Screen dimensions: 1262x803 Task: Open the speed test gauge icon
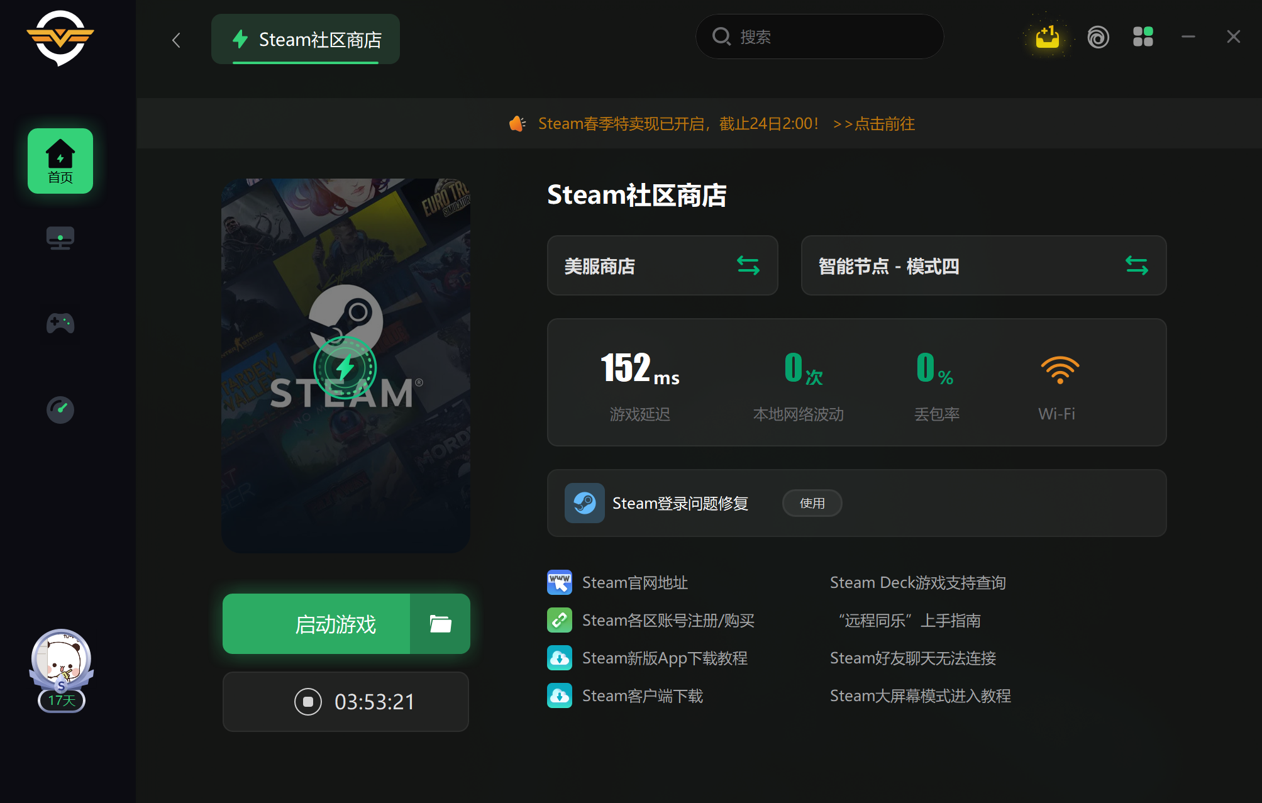pos(60,410)
